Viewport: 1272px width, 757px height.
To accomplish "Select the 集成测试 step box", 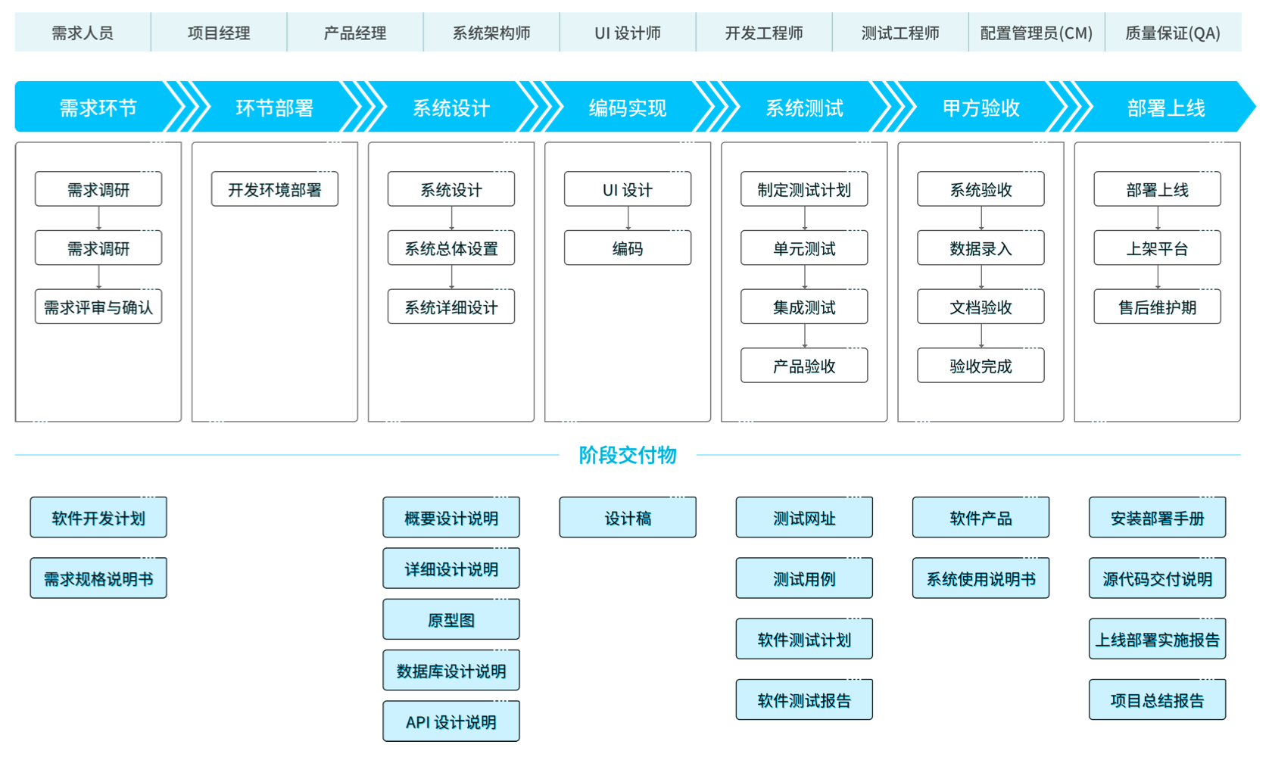I will [x=804, y=307].
